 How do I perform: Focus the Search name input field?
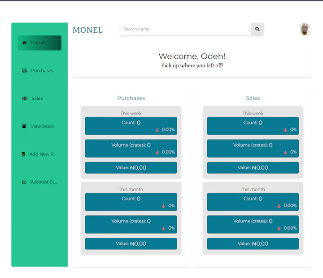[185, 29]
